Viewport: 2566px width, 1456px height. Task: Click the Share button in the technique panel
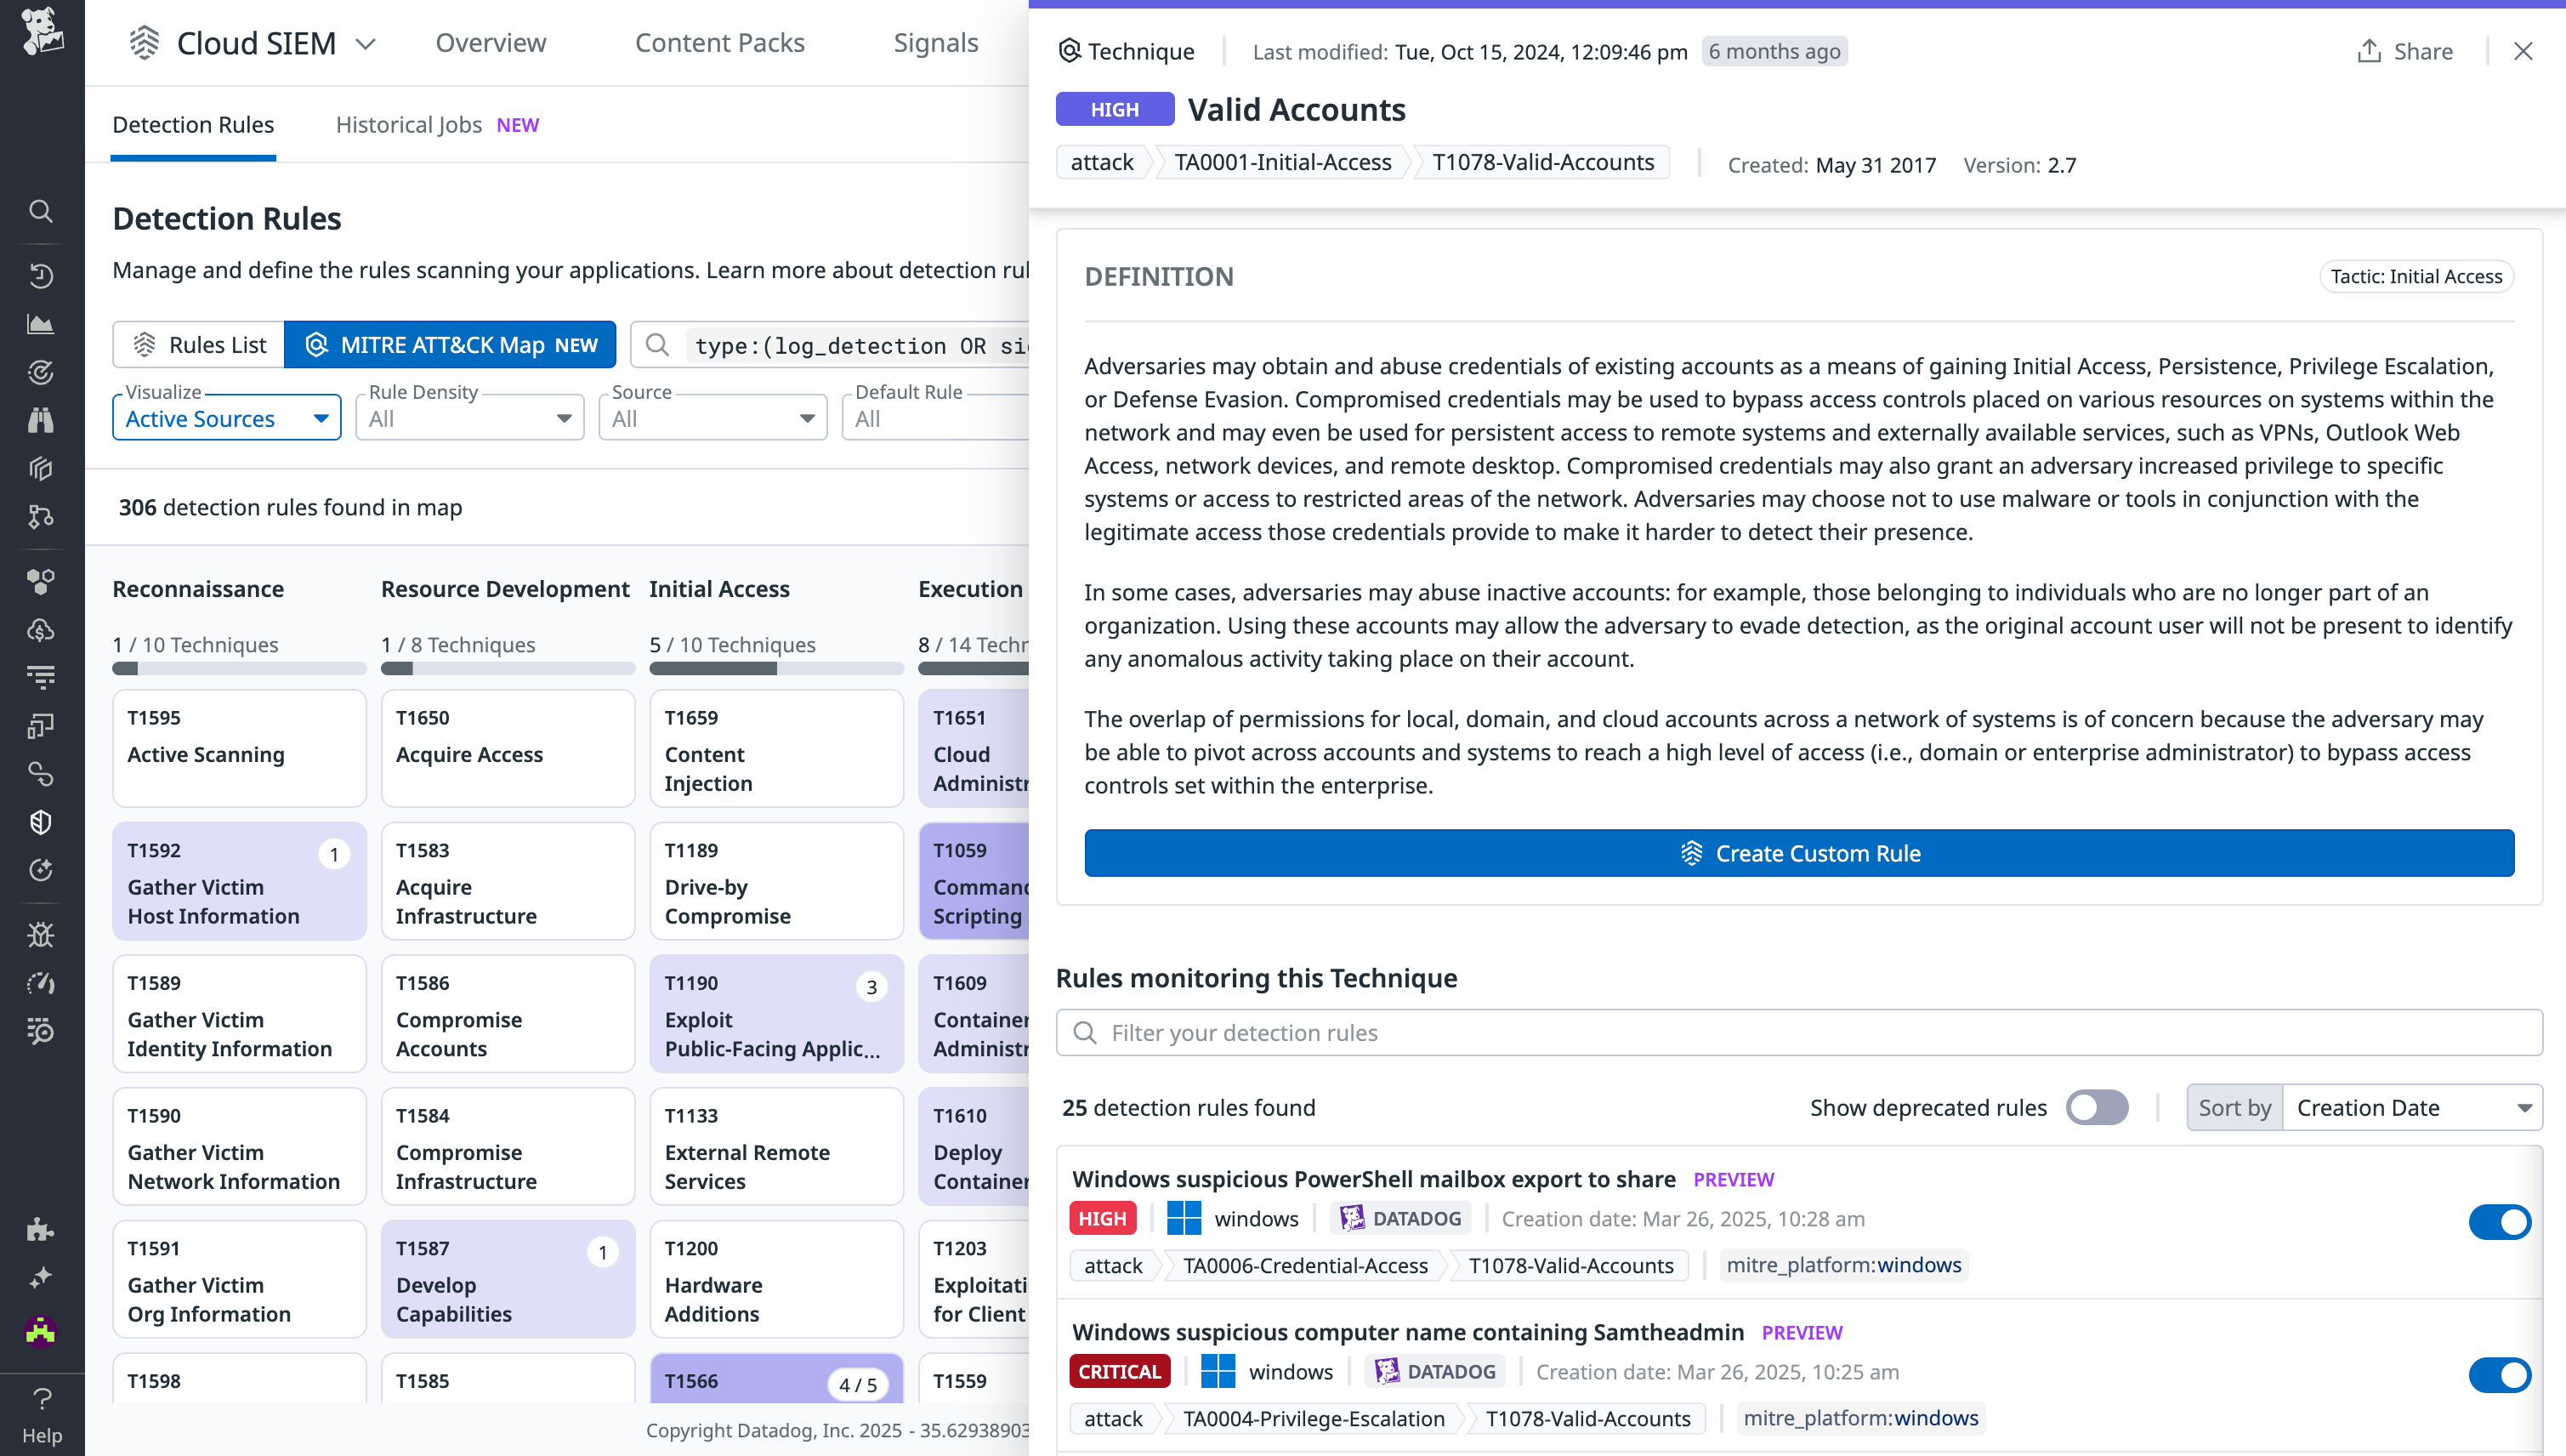(x=2404, y=51)
